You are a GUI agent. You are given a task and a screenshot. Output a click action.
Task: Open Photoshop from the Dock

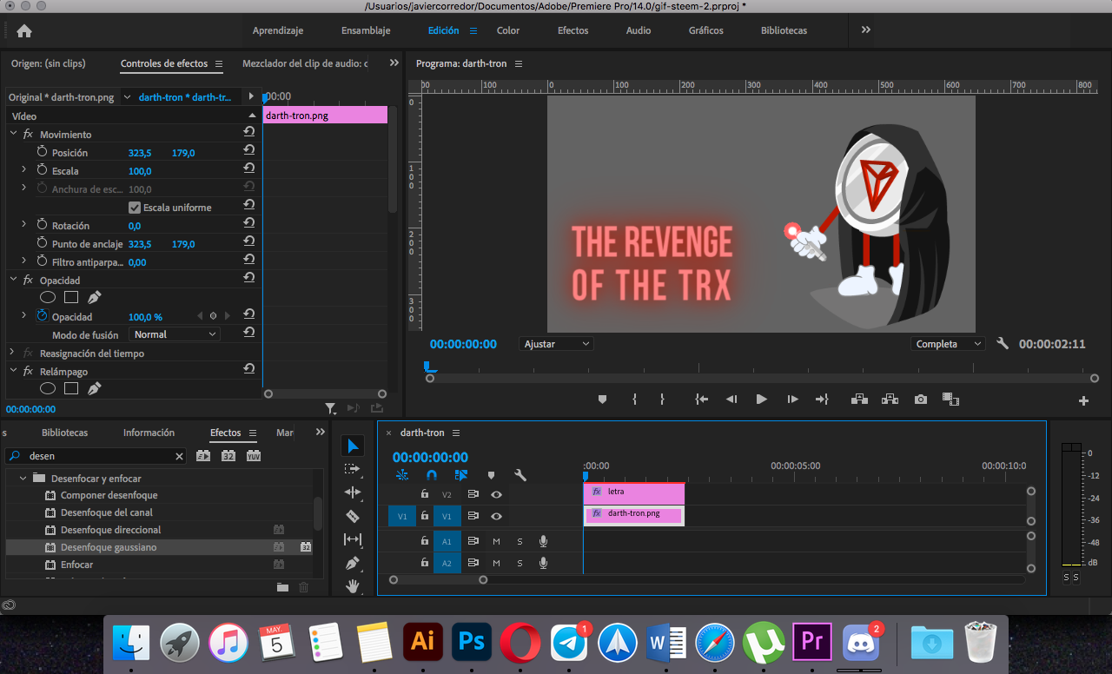472,642
